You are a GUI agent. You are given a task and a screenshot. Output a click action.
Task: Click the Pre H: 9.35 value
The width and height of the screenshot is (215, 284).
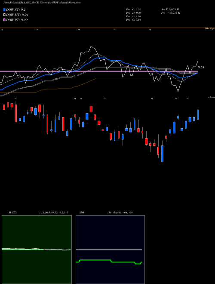(x=134, y=12)
